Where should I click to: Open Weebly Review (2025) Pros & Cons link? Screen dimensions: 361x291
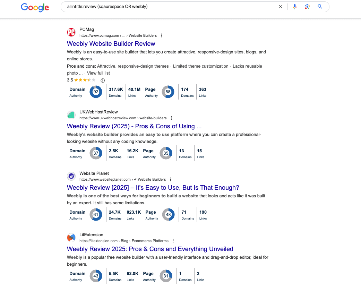pyautogui.click(x=134, y=126)
